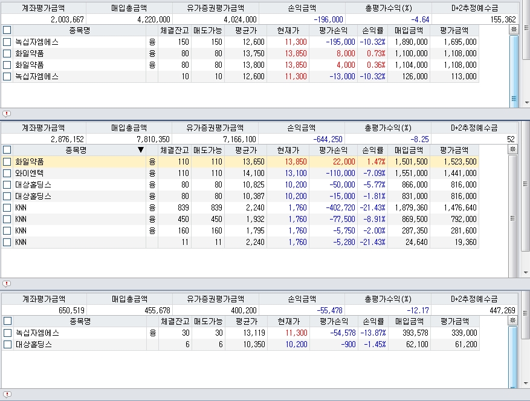Click the 융 credit marker in 와이엔텍 row
Screen dimensions: 530x401
[x=152, y=173]
